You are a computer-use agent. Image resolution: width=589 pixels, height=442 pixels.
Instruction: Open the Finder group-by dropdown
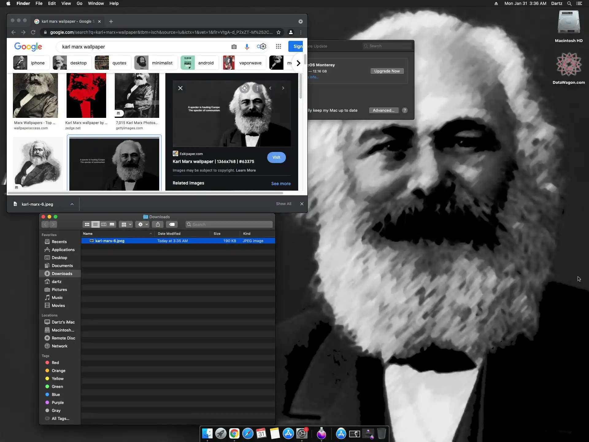pos(126,224)
